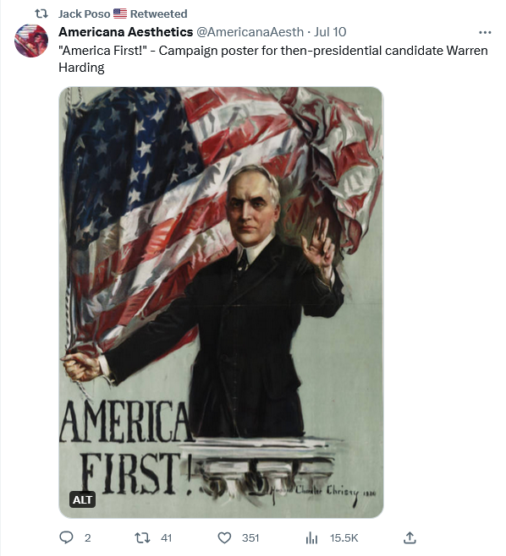Open the Warren Harding poster image

[221, 303]
